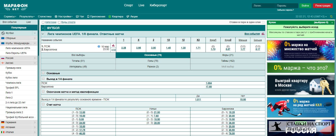The width and height of the screenshot is (336, 136).
Task: Enable Ставки в пари в один клик
Action: [x=263, y=22]
